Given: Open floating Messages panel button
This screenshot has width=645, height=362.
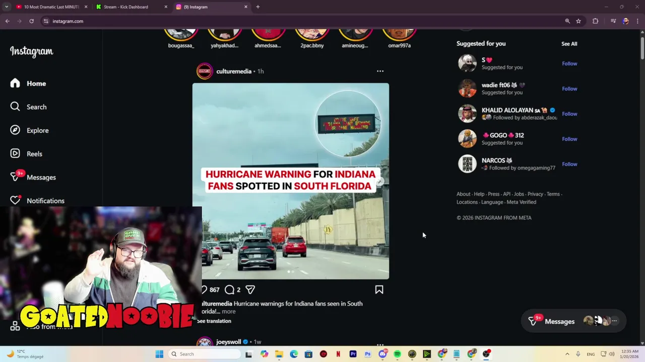Looking at the screenshot, I should tap(573, 321).
